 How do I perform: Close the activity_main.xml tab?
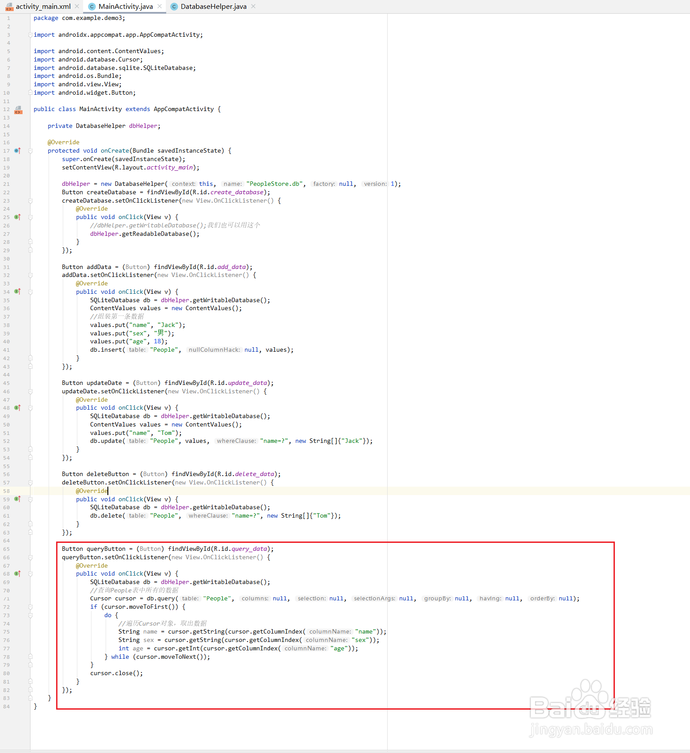77,6
